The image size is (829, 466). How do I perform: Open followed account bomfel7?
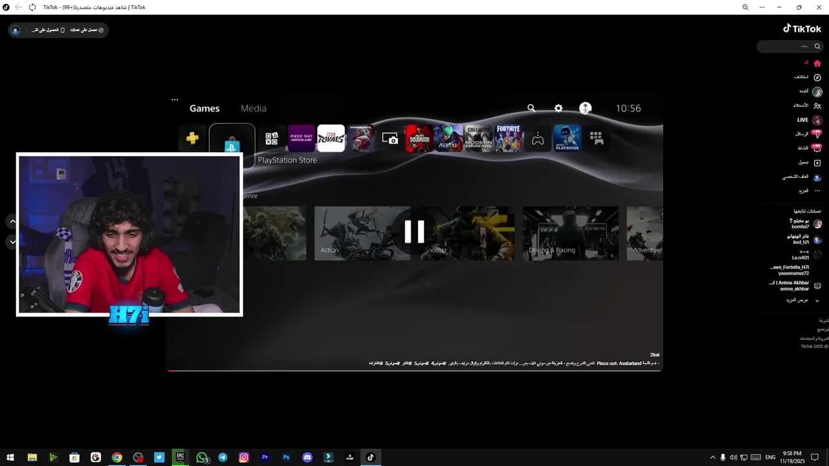806,223
